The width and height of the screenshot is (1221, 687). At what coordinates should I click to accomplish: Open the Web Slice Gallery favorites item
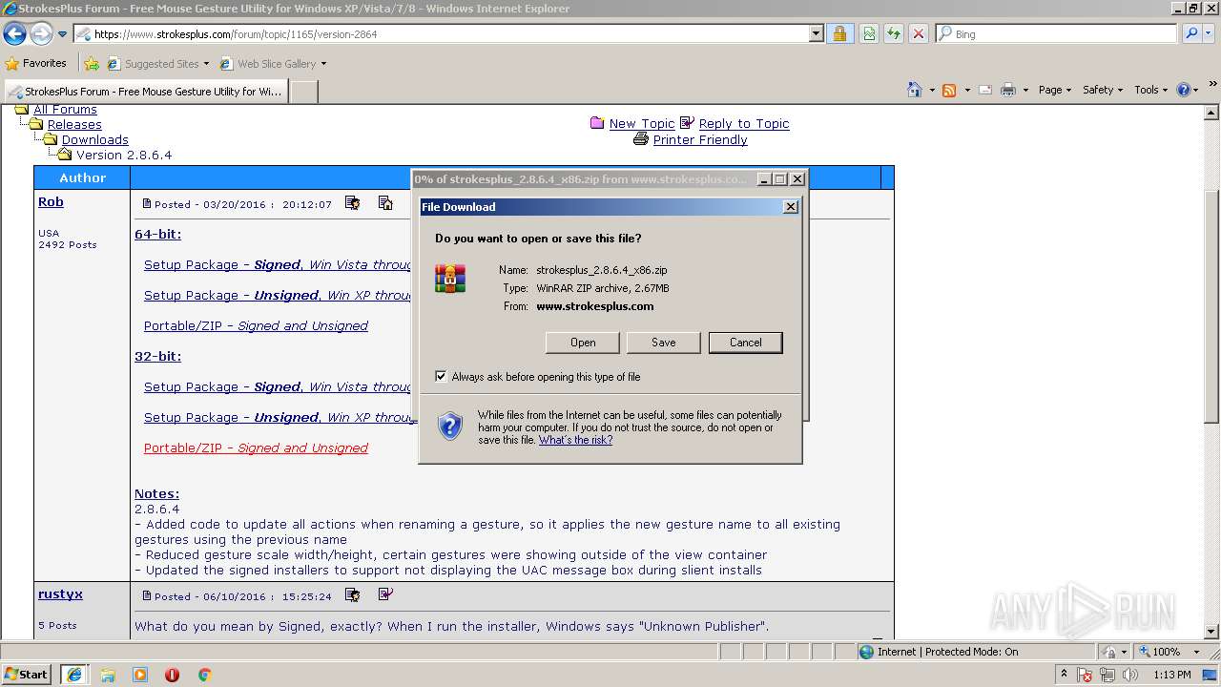point(273,64)
